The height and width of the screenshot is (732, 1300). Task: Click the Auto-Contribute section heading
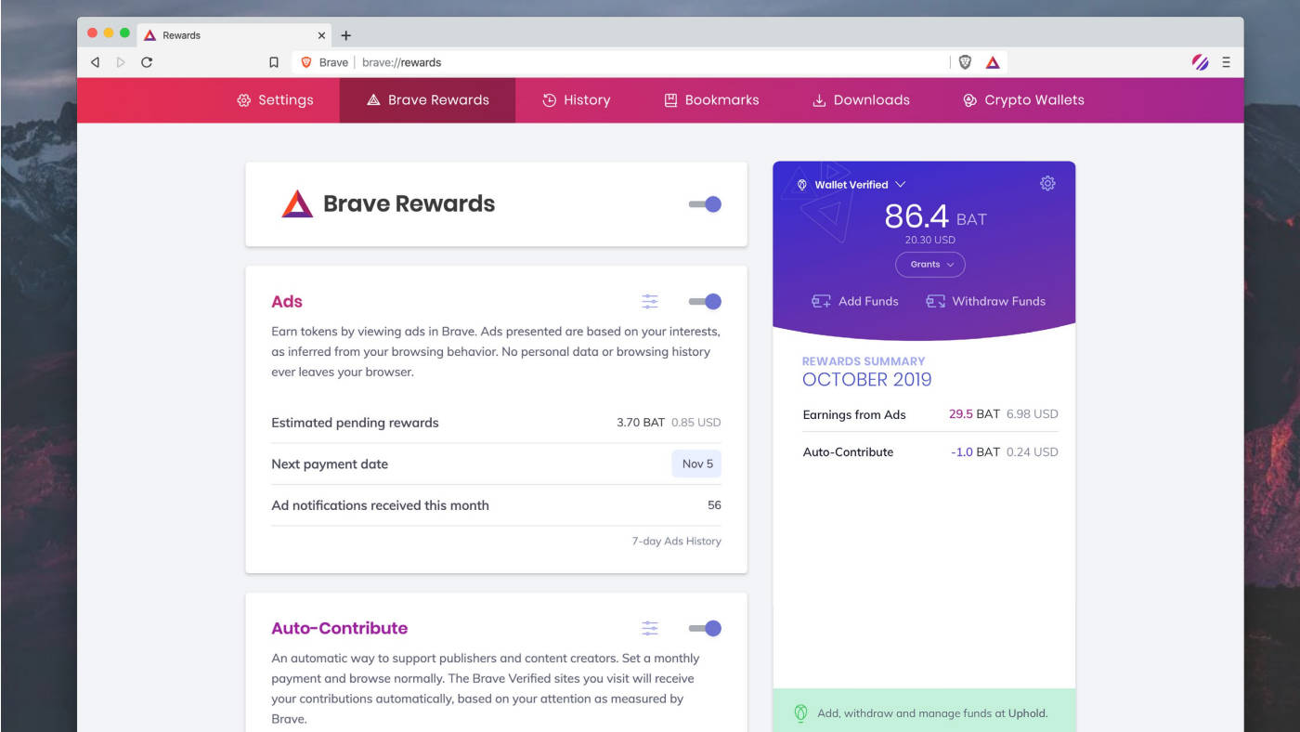[x=339, y=628]
